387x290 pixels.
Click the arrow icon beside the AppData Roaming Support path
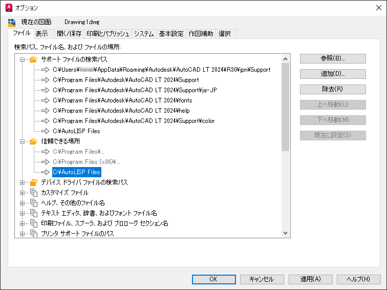pos(46,70)
